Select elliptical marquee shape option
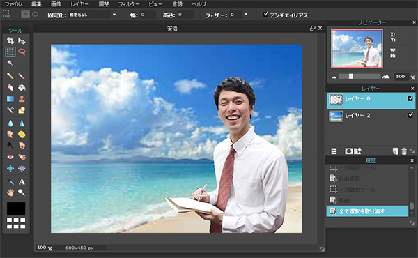This screenshot has height=258, width=418. coord(36,14)
